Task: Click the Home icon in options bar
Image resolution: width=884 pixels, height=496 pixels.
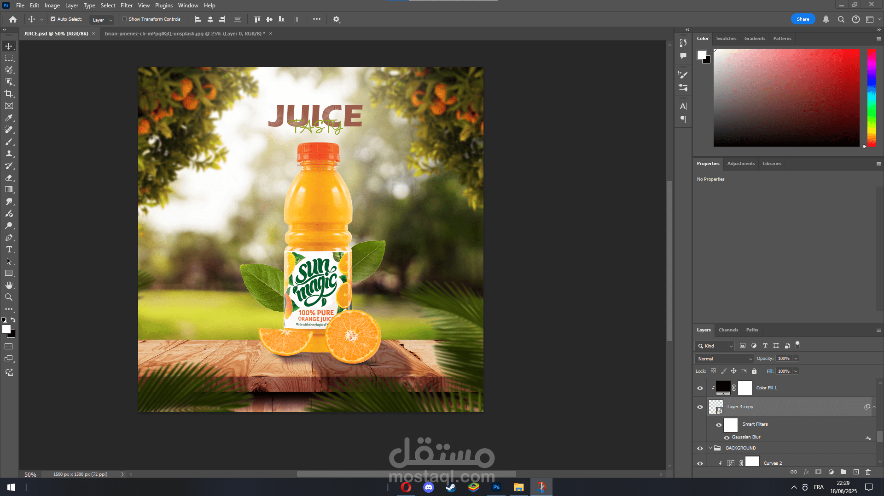Action: pos(13,19)
